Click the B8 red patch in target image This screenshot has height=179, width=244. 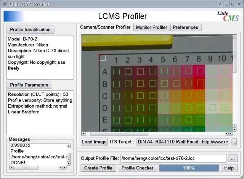[x=201, y=83]
